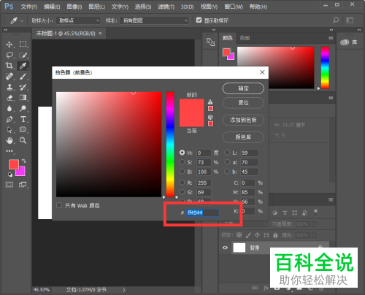Close the Color Picker dialog
Screen dimensions: 365x295
pyautogui.click(x=262, y=72)
